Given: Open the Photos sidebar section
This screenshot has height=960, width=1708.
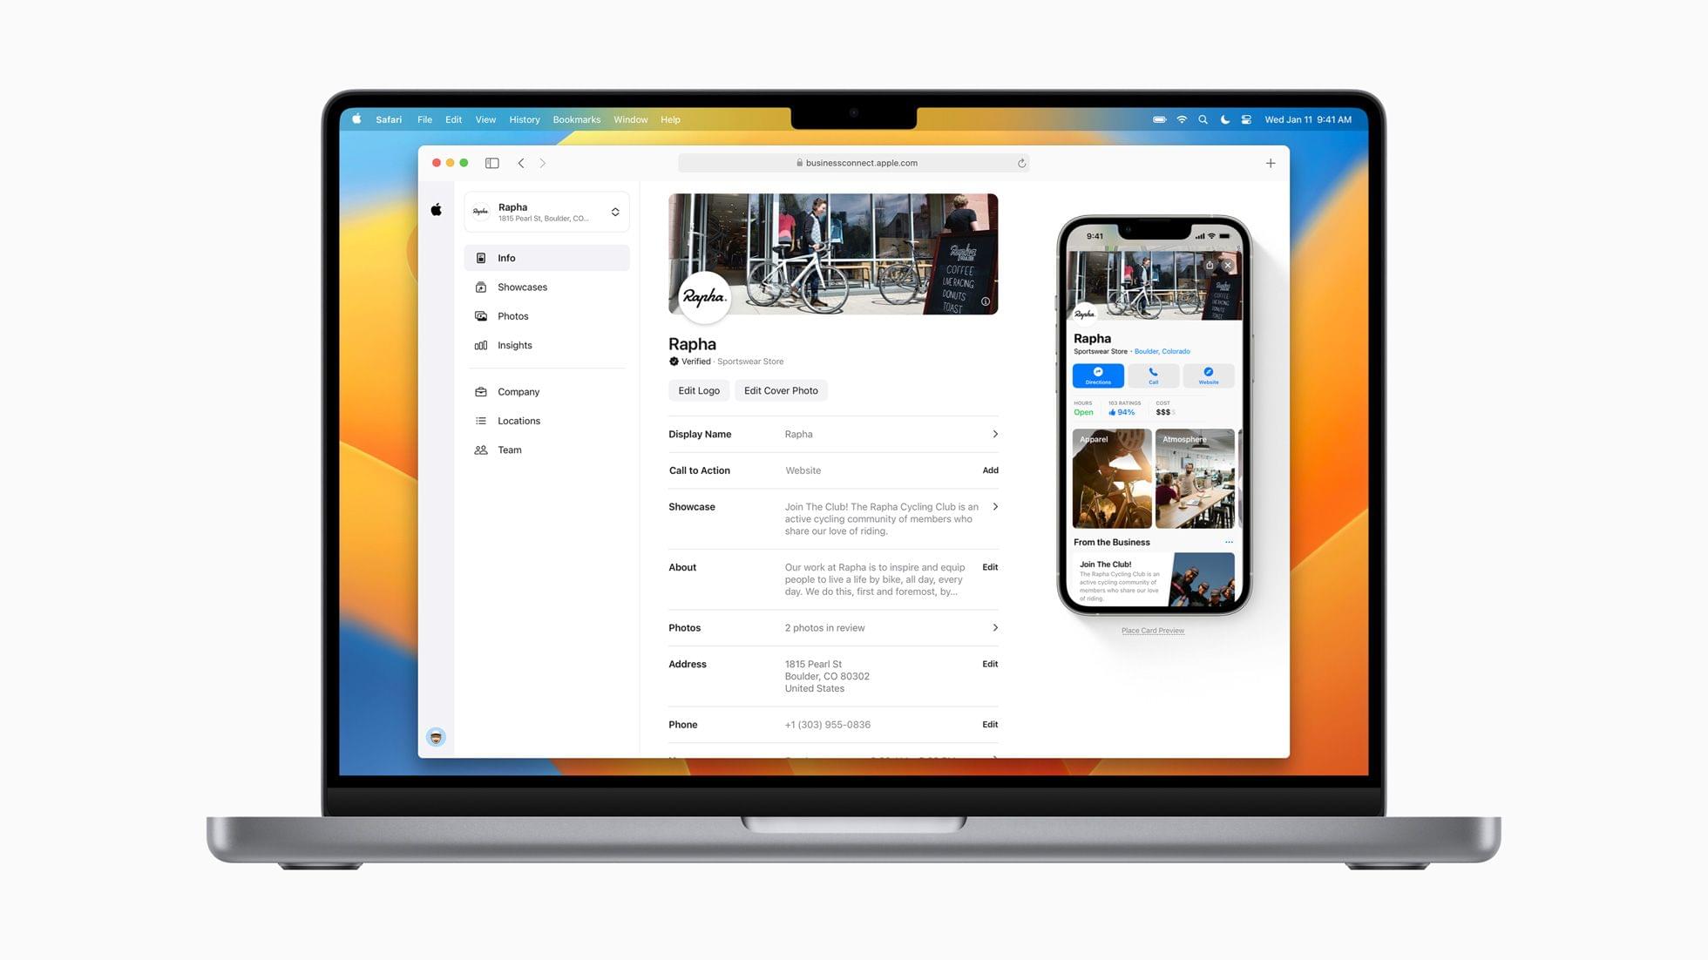Looking at the screenshot, I should tap(512, 316).
